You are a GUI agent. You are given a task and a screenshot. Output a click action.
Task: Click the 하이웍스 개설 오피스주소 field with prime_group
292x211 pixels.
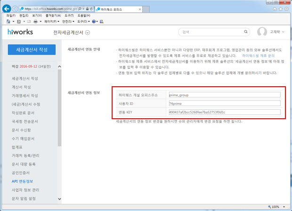tap(225, 95)
